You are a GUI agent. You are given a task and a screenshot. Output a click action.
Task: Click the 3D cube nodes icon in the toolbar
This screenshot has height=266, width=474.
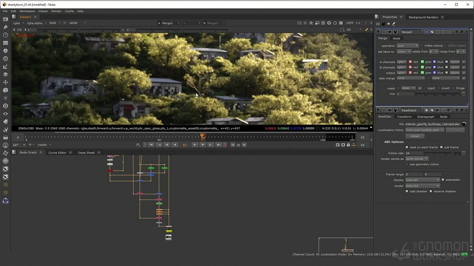(5, 90)
